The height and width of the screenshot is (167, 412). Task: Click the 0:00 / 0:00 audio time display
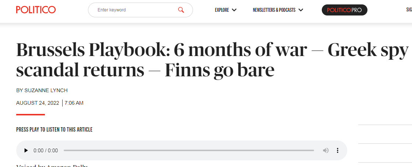coord(46,150)
